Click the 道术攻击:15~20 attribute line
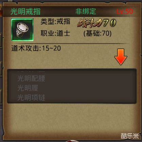This screenshot has height=142, width=142. point(36,48)
